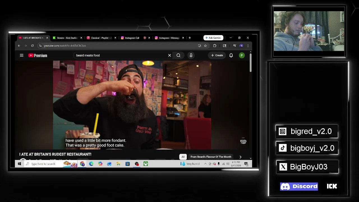Open Outlook from the taskbar
The image size is (359, 202).
[109, 164]
